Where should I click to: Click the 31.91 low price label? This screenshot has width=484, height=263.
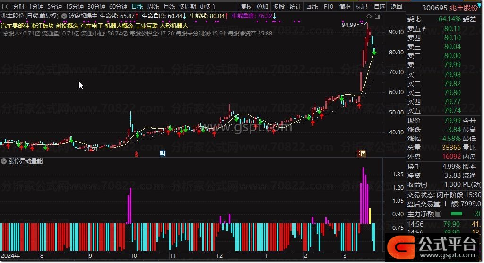pos(91,149)
